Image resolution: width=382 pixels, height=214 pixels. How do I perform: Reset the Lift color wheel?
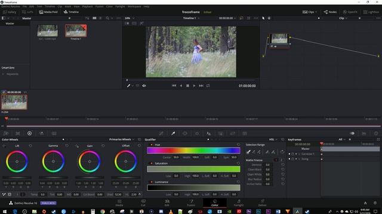coord(30,146)
